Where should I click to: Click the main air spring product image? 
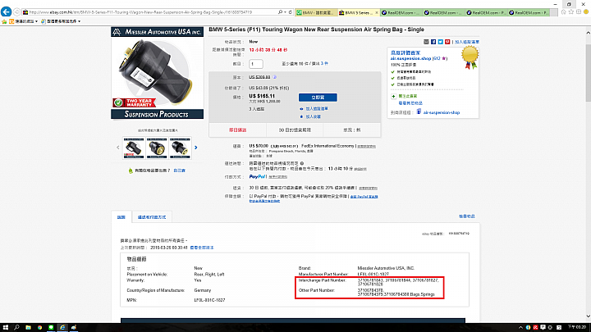pyautogui.click(x=157, y=73)
